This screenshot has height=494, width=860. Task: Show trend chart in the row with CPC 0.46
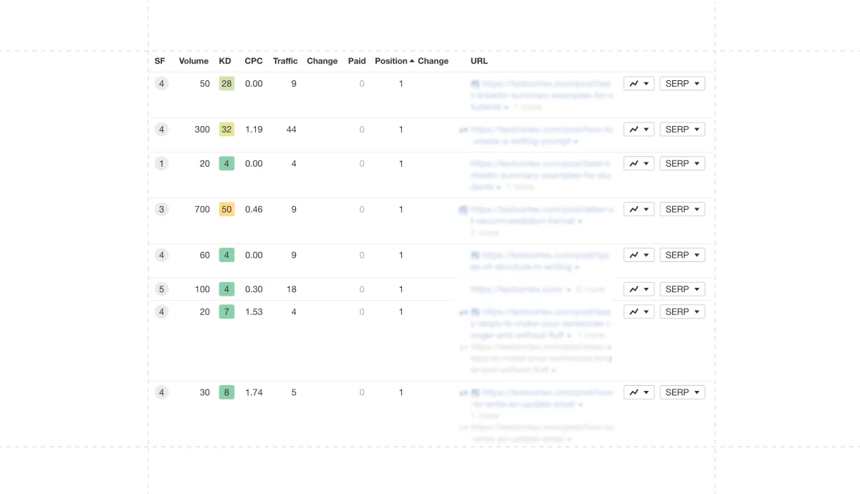pyautogui.click(x=639, y=210)
